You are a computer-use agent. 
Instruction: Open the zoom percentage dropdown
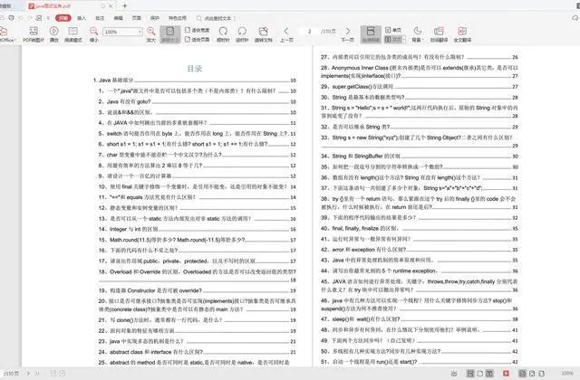pyautogui.click(x=140, y=32)
